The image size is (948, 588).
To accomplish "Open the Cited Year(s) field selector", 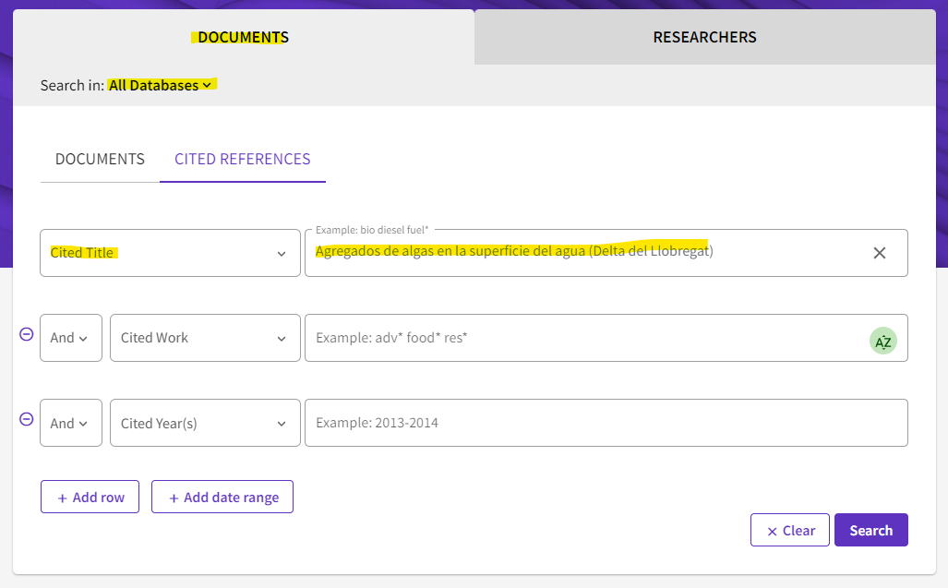I will point(204,423).
